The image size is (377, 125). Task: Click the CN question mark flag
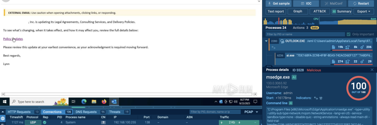coord(103,122)
